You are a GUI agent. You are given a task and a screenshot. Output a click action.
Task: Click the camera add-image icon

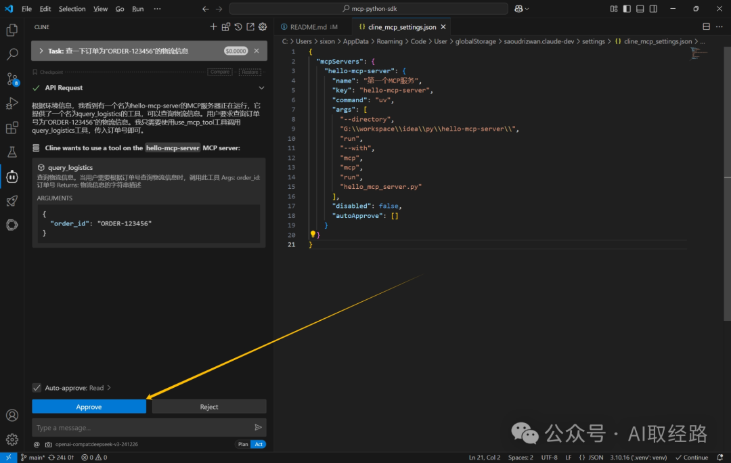[x=48, y=444]
